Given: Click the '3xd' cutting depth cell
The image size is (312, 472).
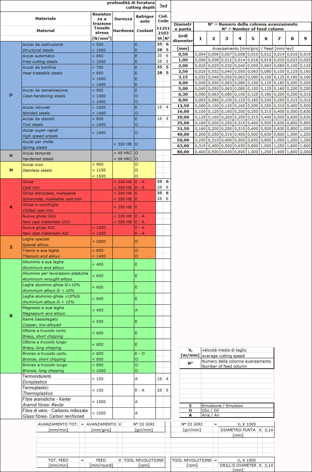Looking at the screenshot, I should point(163,6).
